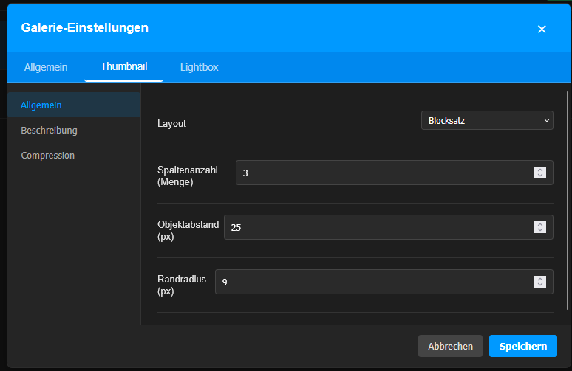Increase Randradius with up arrow
572x371 pixels.
[540, 279]
